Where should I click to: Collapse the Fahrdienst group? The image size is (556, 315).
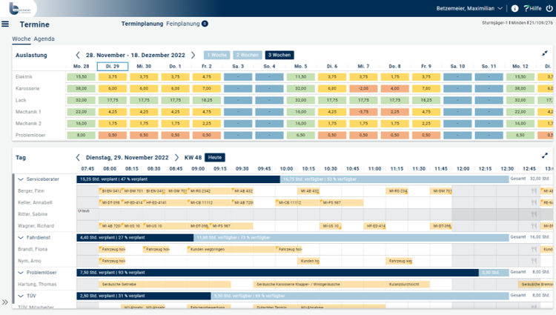21,238
